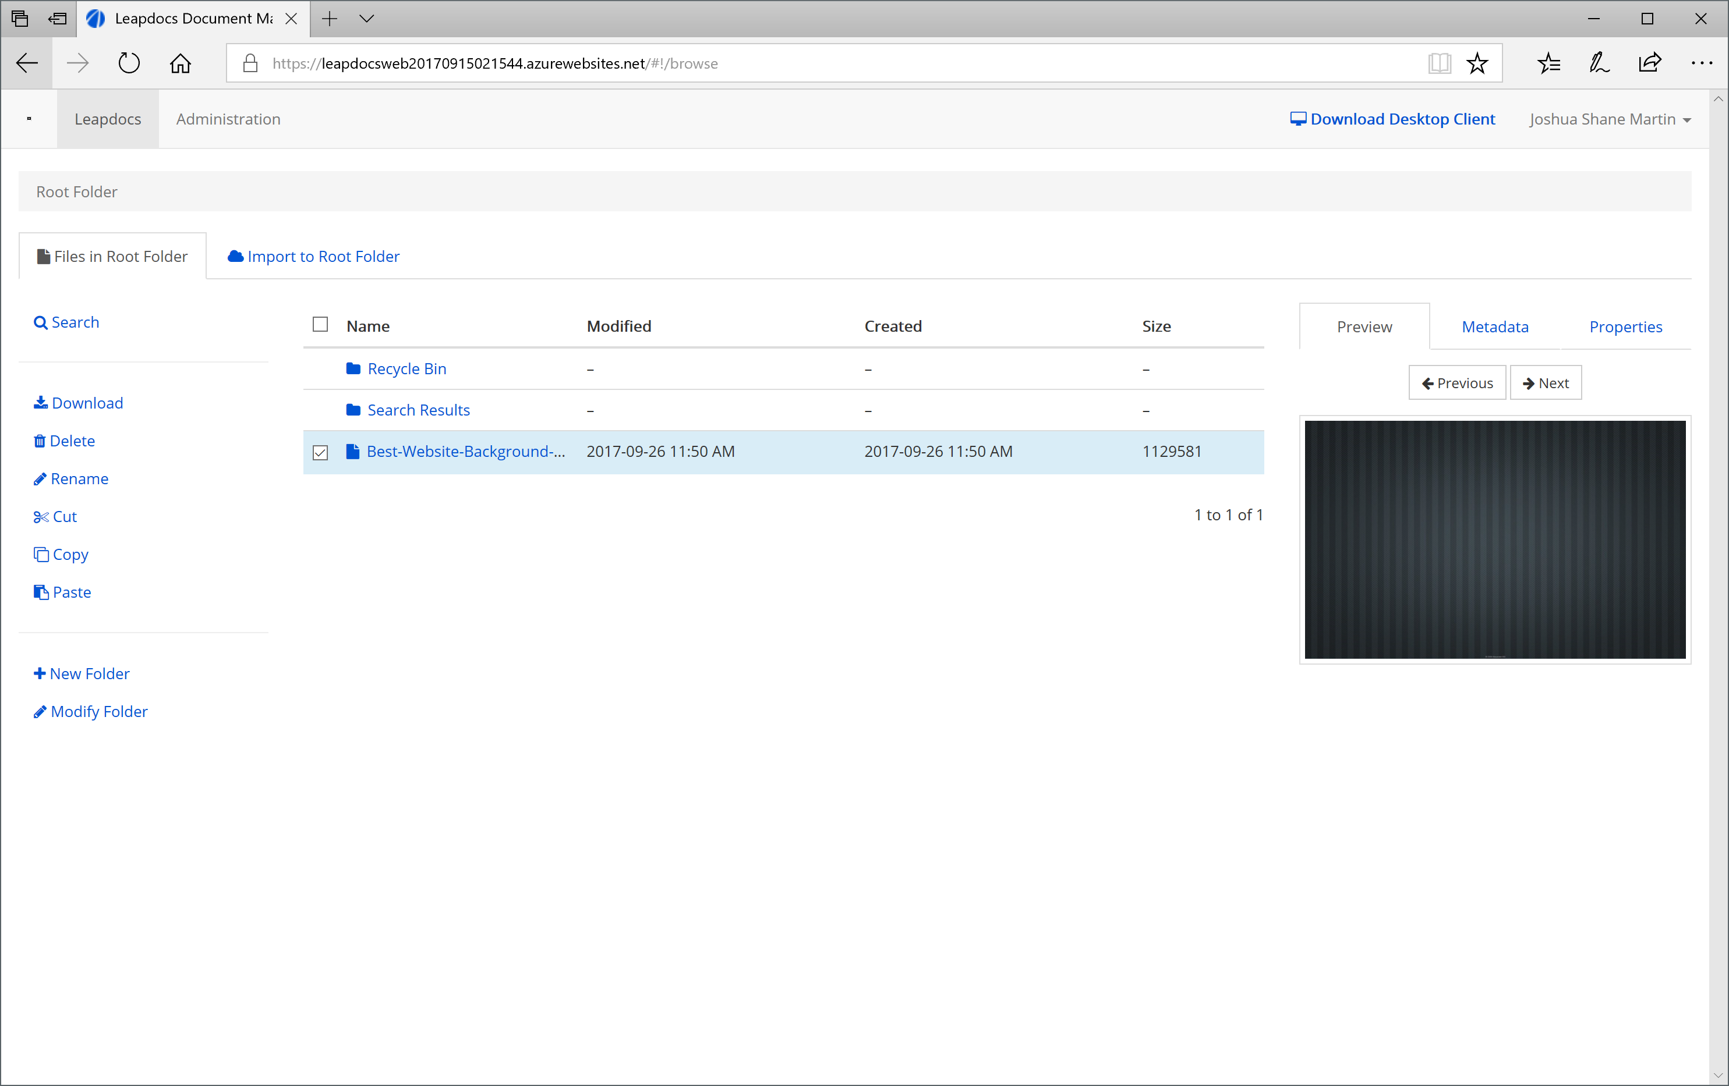Image resolution: width=1729 pixels, height=1086 pixels.
Task: Click the Delete action
Action: coord(64,441)
